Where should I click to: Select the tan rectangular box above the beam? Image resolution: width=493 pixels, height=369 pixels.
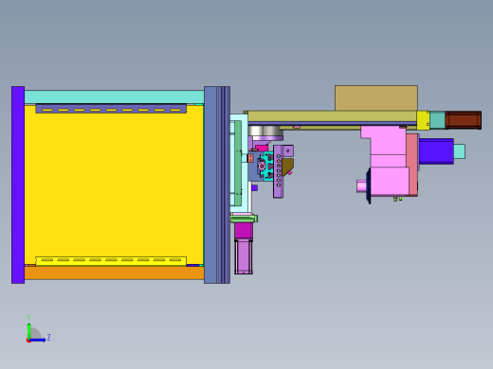tap(376, 98)
